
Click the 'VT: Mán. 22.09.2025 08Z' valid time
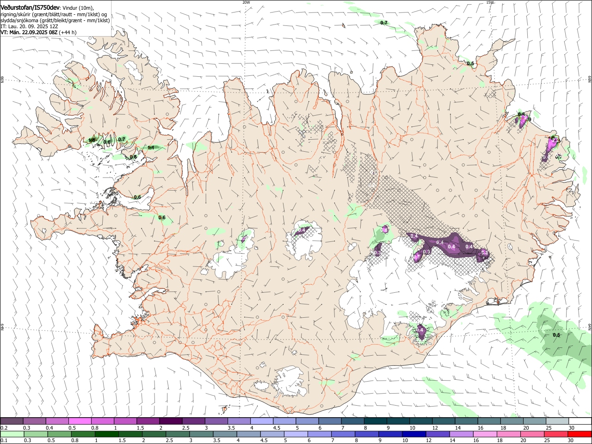point(29,32)
